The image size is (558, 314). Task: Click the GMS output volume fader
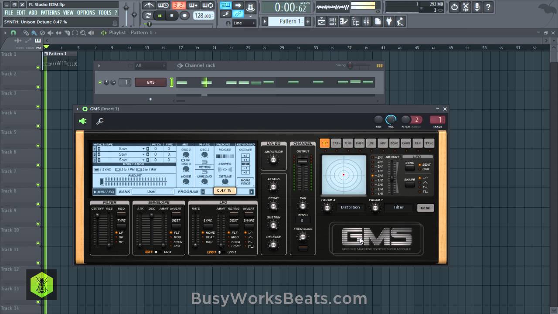[x=303, y=161]
